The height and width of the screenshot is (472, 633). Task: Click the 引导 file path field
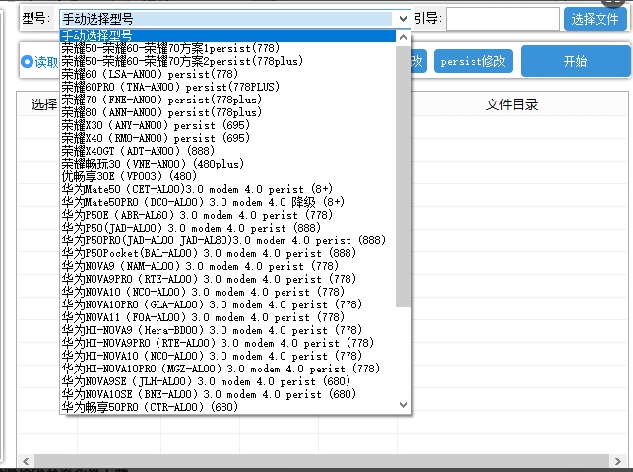tap(503, 19)
